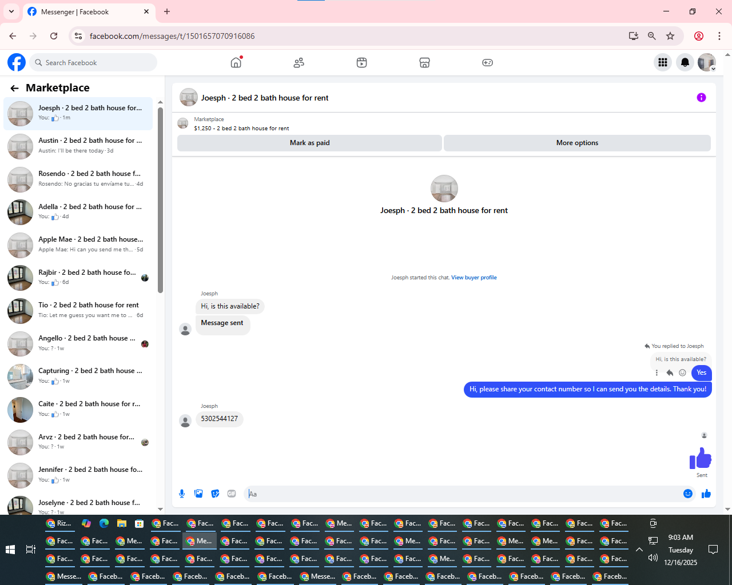Open the Caite conversation in the list

tap(78, 409)
